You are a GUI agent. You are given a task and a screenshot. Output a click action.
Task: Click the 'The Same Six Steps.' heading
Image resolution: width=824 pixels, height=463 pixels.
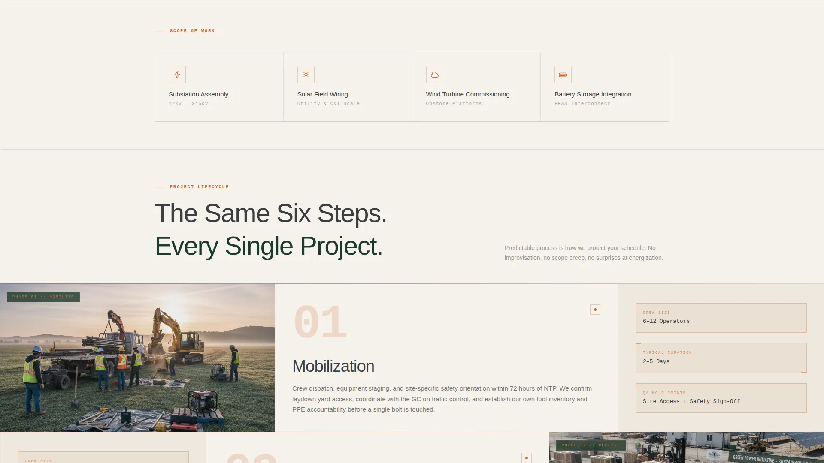[271, 213]
